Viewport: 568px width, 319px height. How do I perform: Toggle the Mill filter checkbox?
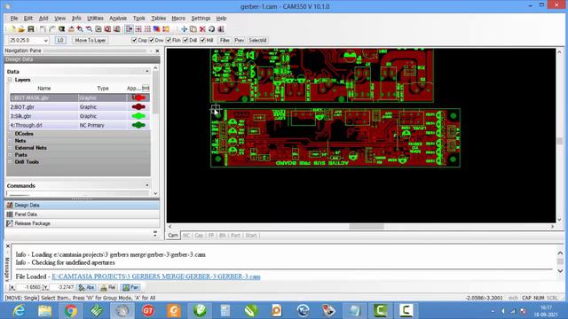pyautogui.click(x=202, y=40)
